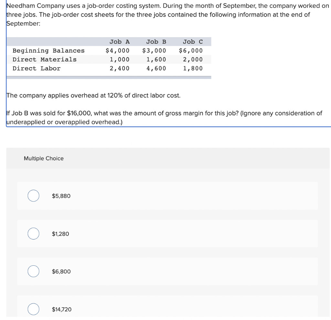Viewport: 331px width, 320px height.
Task: Choose the $1,280 radio option
Action: tap(33, 234)
